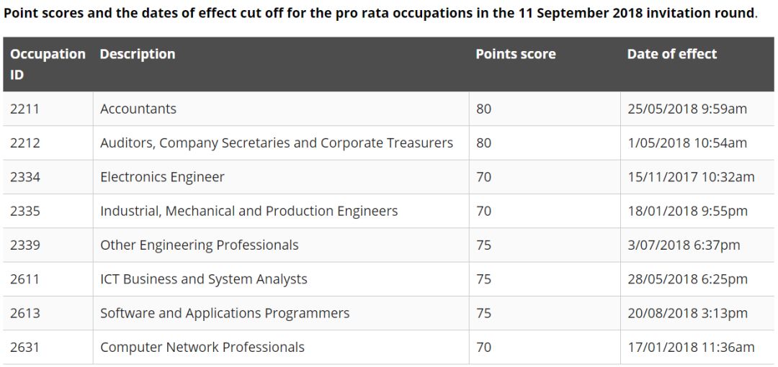Click date 20/08/2018 3:13pm
Image resolution: width=778 pixels, height=367 pixels.
(x=687, y=313)
